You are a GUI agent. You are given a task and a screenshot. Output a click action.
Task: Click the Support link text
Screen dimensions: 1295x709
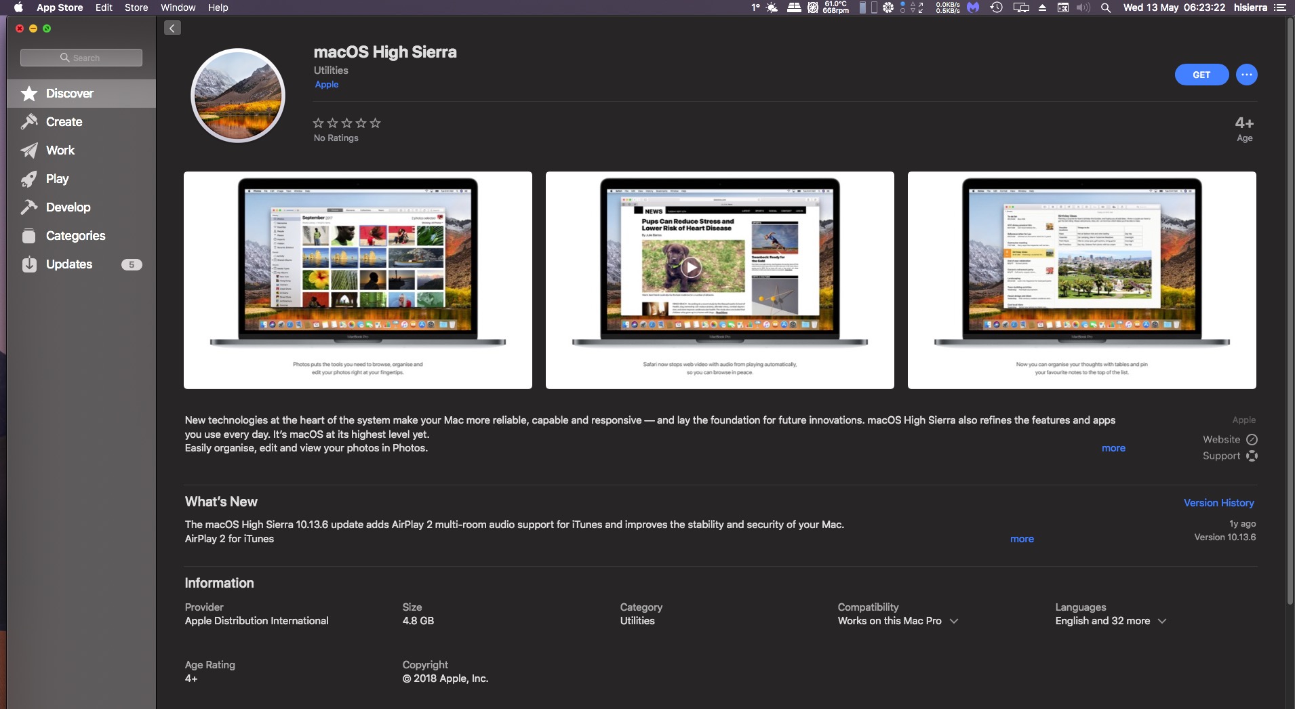1221,455
